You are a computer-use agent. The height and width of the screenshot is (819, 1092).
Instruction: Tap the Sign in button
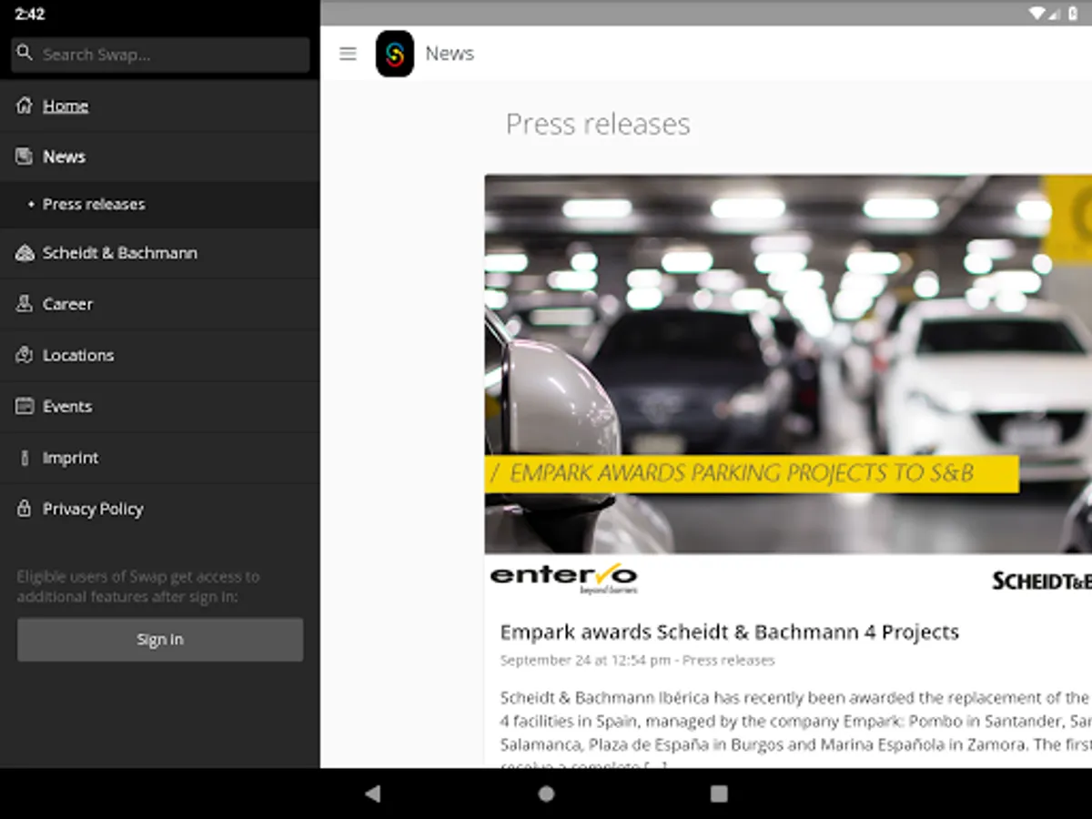[x=160, y=640]
